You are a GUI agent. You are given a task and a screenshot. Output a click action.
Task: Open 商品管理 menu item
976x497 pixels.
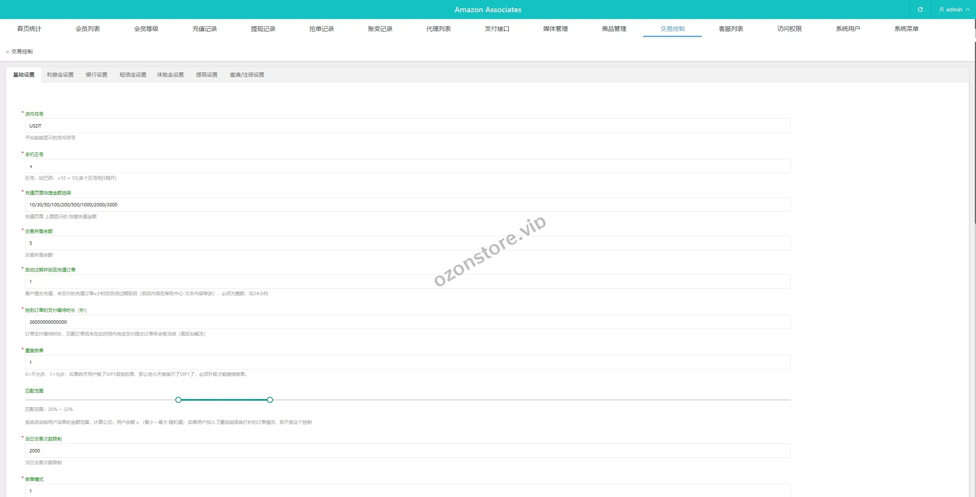click(x=614, y=29)
